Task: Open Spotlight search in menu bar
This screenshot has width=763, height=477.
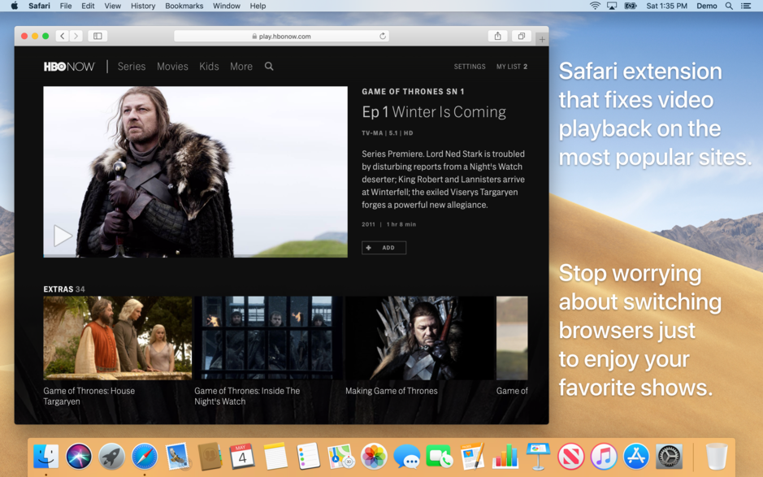Action: pos(729,6)
